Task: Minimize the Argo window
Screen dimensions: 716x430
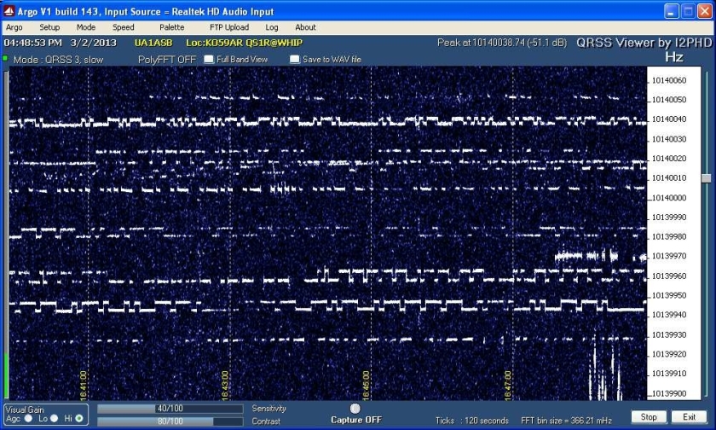Action: (x=673, y=11)
